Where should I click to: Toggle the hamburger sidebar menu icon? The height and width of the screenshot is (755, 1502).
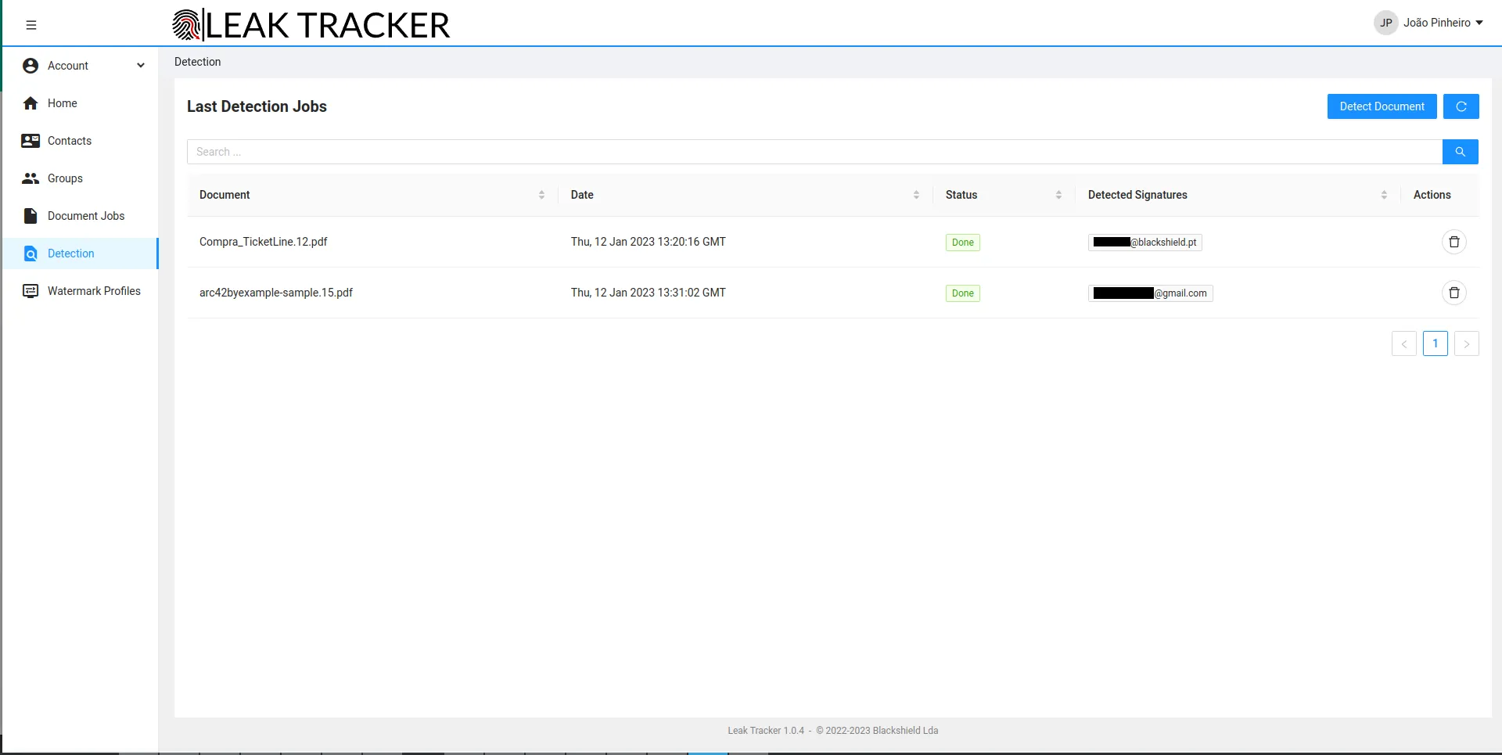(x=31, y=25)
